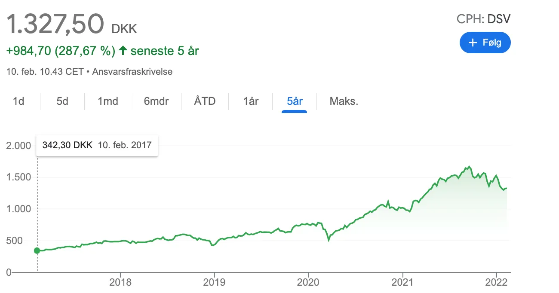Image resolution: width=559 pixels, height=293 pixels.
Task: Click the 2020 x-axis label
Action: click(x=308, y=282)
